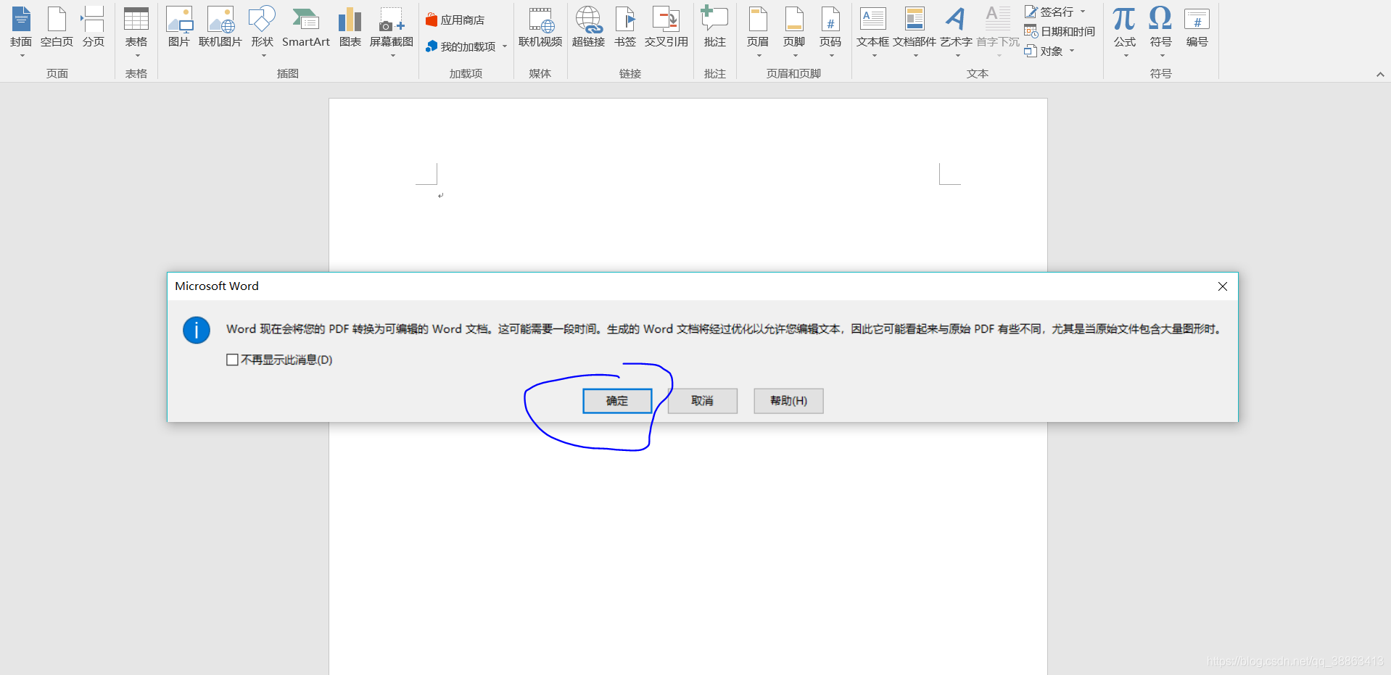Screen dimensions: 1391x675
Task: Expand the Shapes (形状) dropdown arrow
Action: tap(263, 56)
